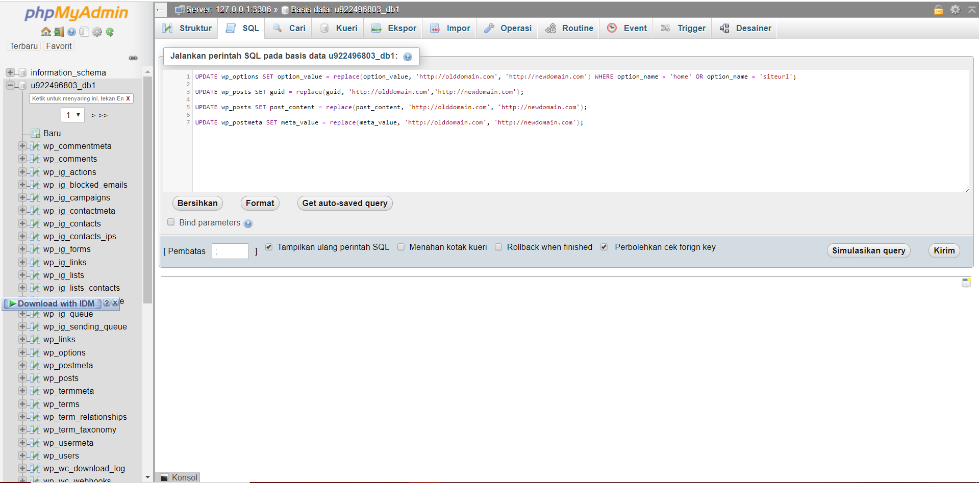
Task: Open the Trigger tab
Action: [x=683, y=28]
